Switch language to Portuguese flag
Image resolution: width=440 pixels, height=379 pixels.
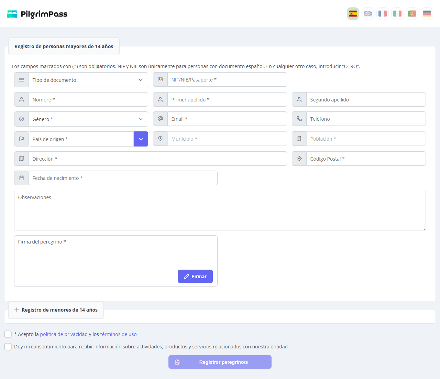coord(412,14)
